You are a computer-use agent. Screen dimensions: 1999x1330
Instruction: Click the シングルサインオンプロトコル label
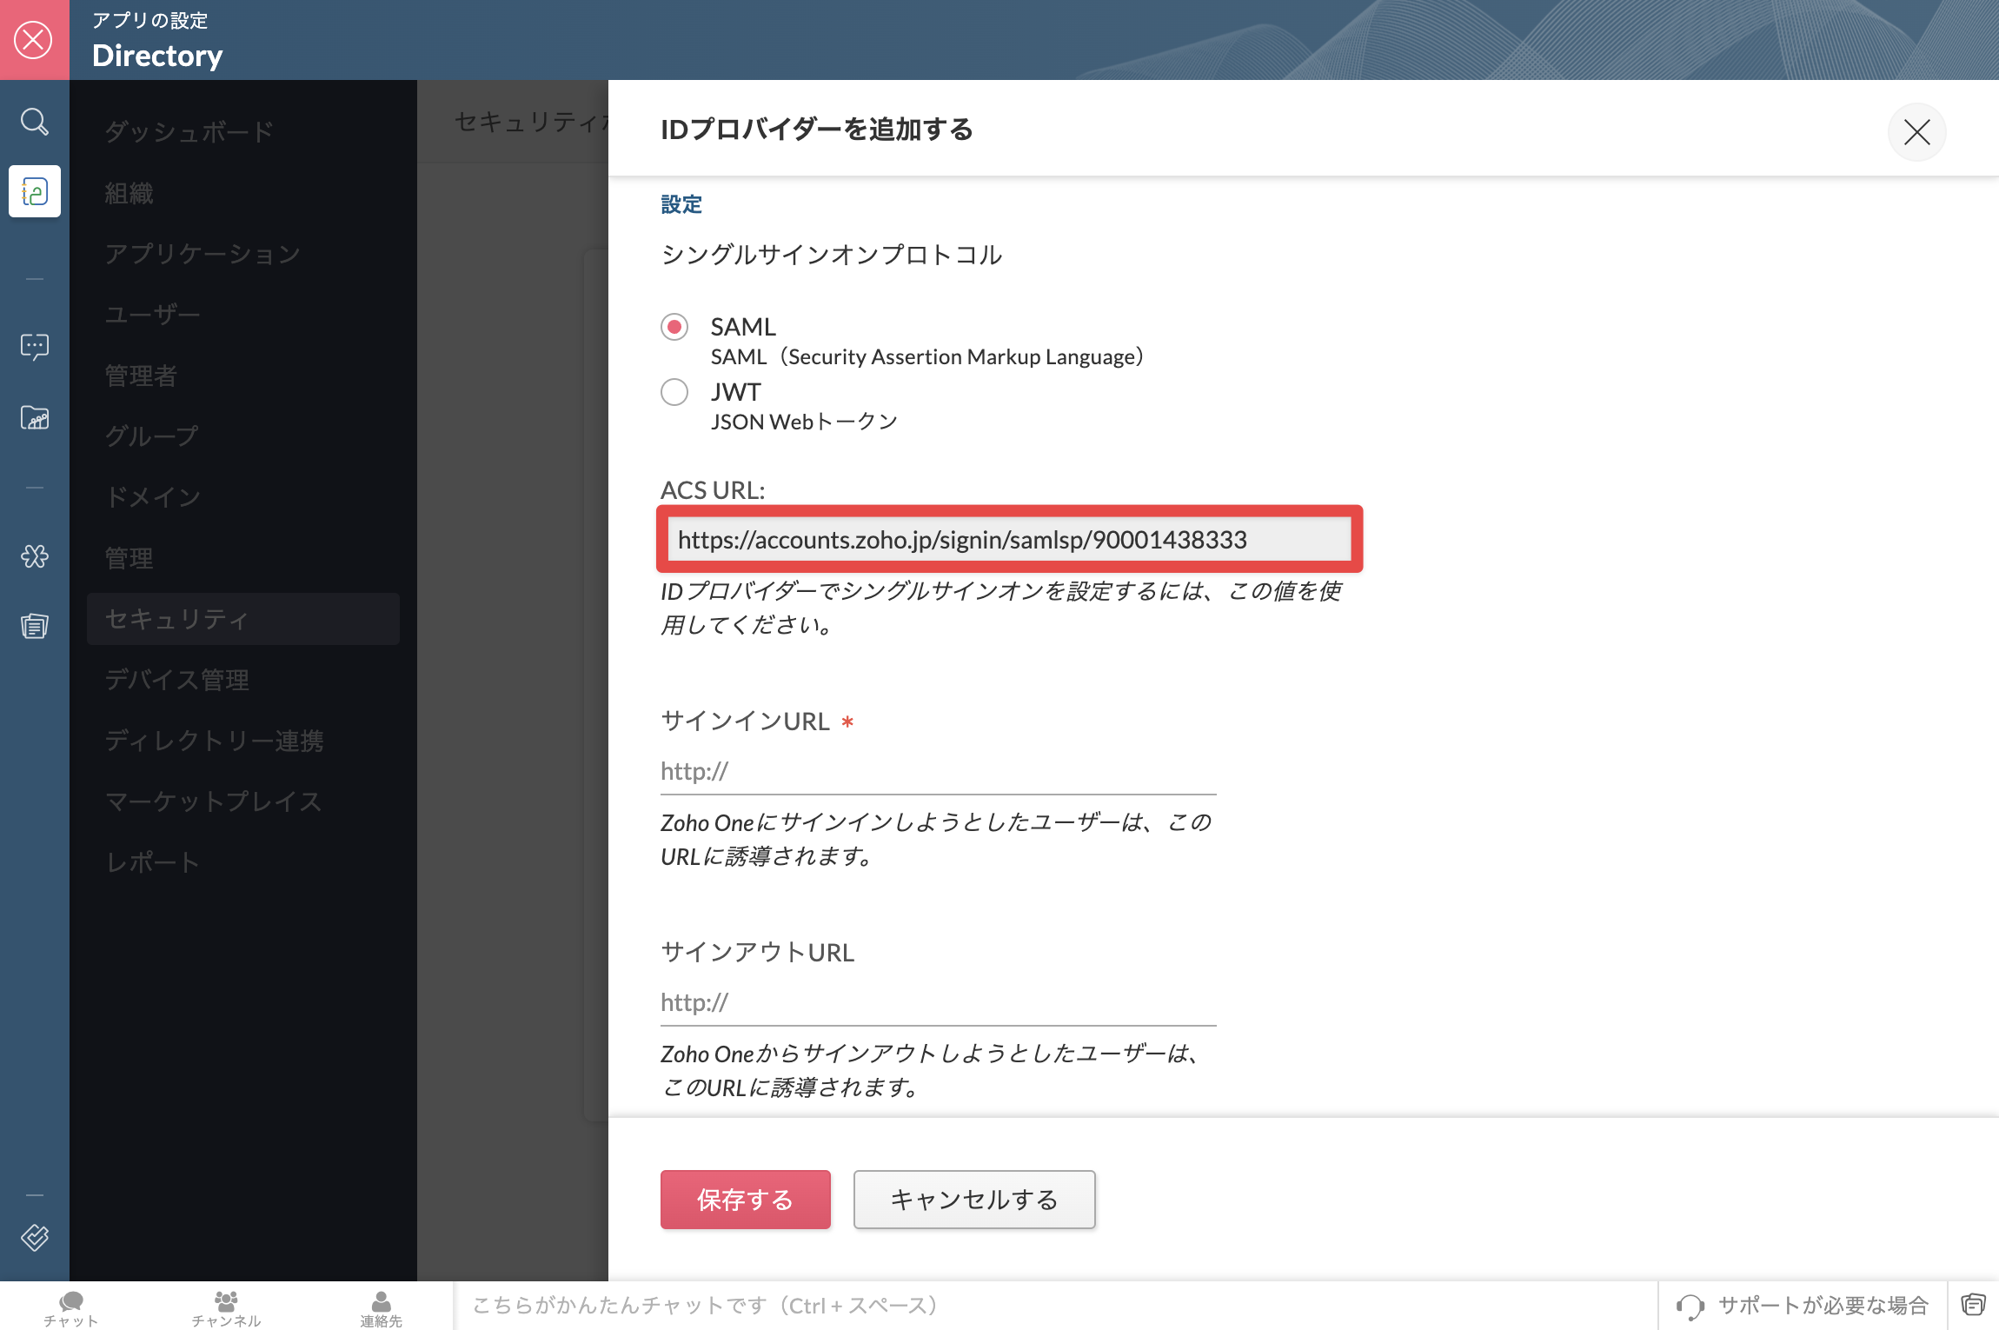832,255
